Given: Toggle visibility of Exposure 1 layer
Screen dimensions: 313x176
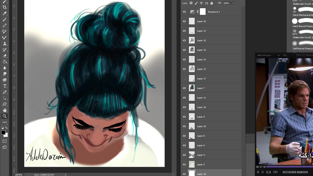Looking at the screenshot, I should 184,12.
